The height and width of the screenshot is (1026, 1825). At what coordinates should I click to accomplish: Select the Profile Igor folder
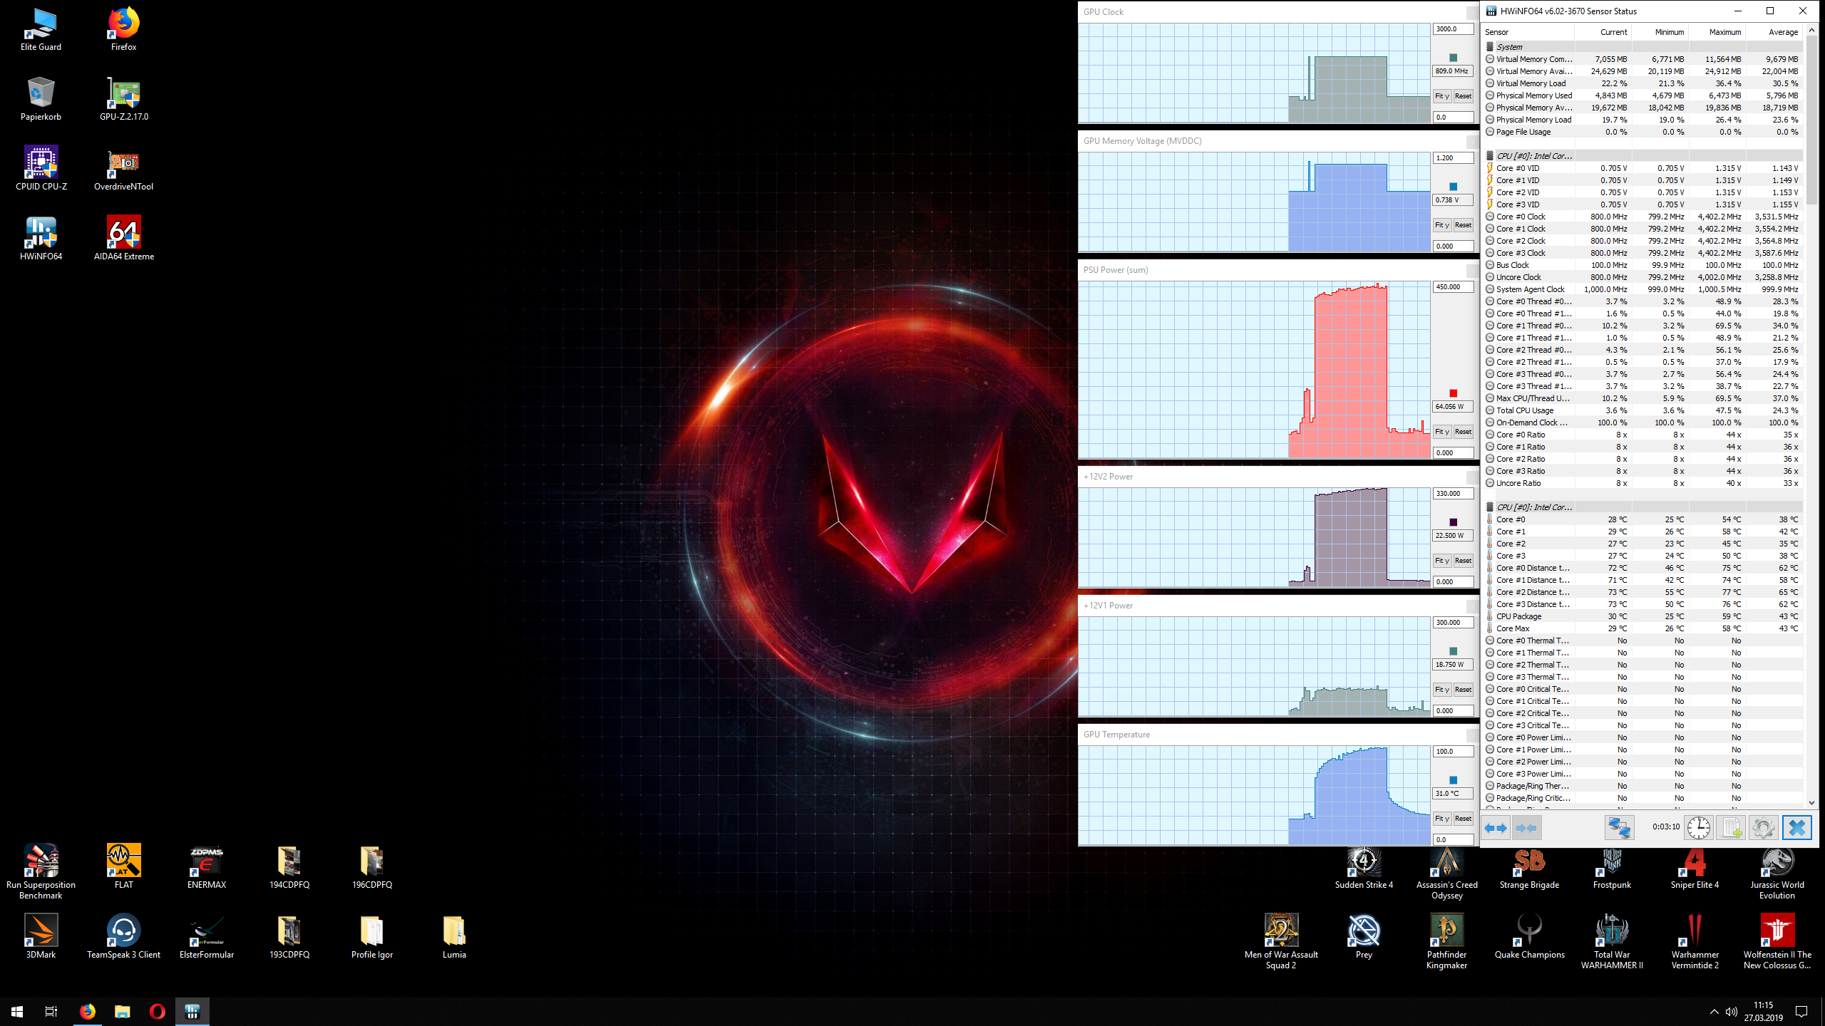pyautogui.click(x=372, y=937)
